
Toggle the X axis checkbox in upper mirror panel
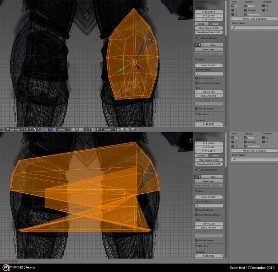tap(233, 6)
